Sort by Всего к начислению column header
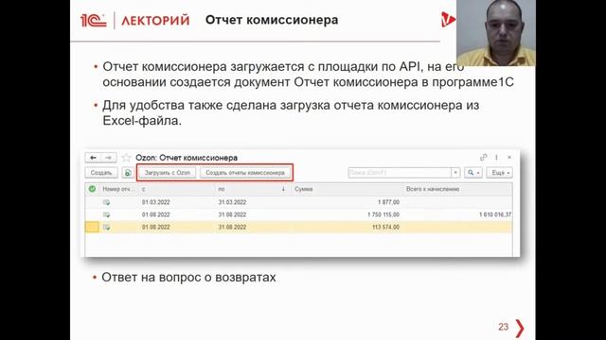 point(457,189)
